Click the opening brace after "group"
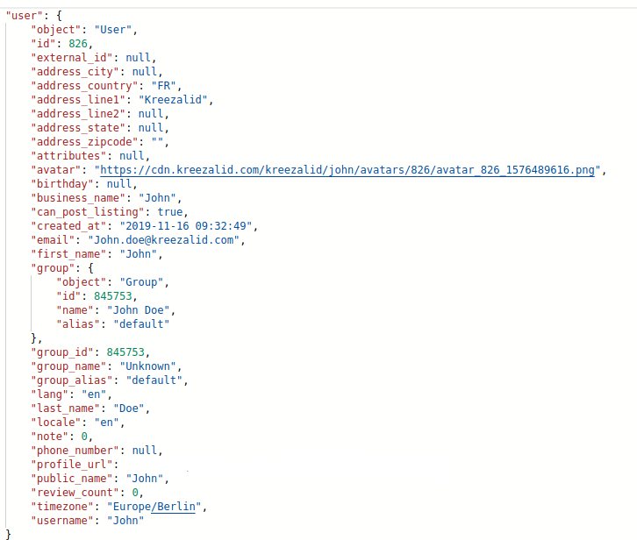The image size is (637, 540). tap(91, 268)
